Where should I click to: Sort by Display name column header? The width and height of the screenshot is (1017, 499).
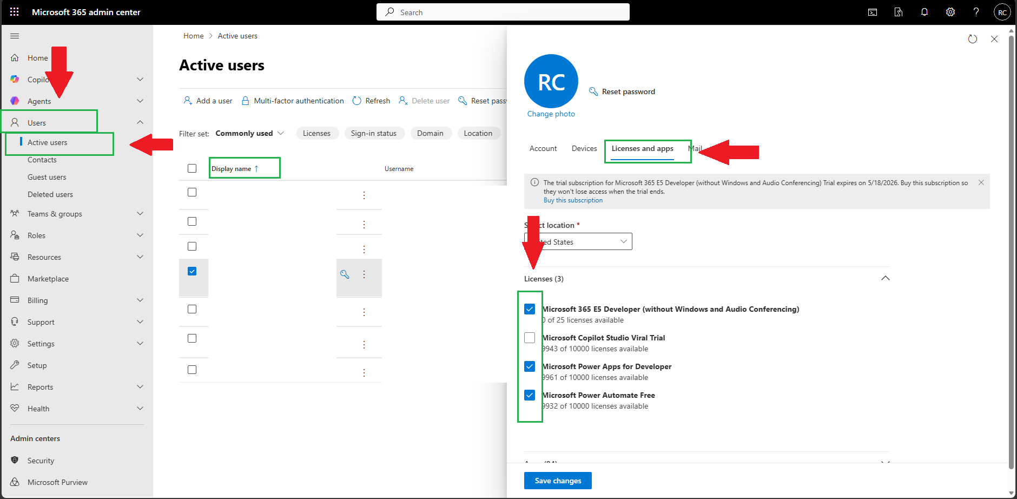pos(235,169)
